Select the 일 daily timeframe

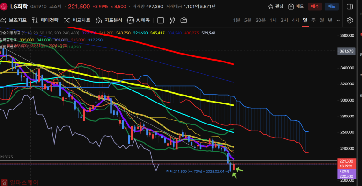point(305,20)
